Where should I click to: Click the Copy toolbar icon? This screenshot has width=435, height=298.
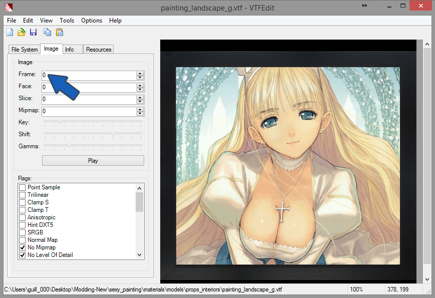tap(47, 32)
